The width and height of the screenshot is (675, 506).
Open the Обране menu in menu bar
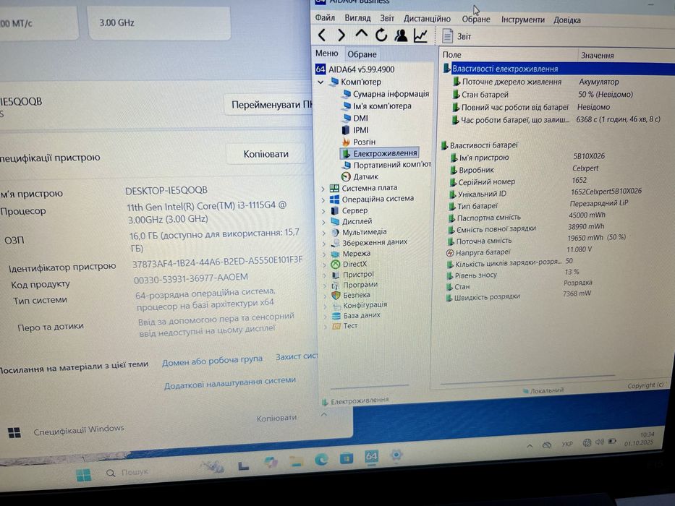(x=476, y=20)
